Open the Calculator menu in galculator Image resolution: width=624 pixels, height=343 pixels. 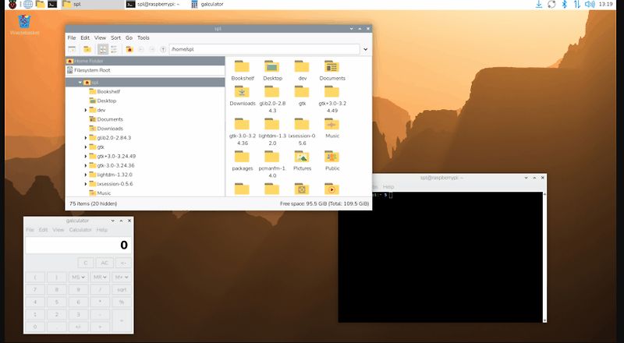click(x=80, y=230)
